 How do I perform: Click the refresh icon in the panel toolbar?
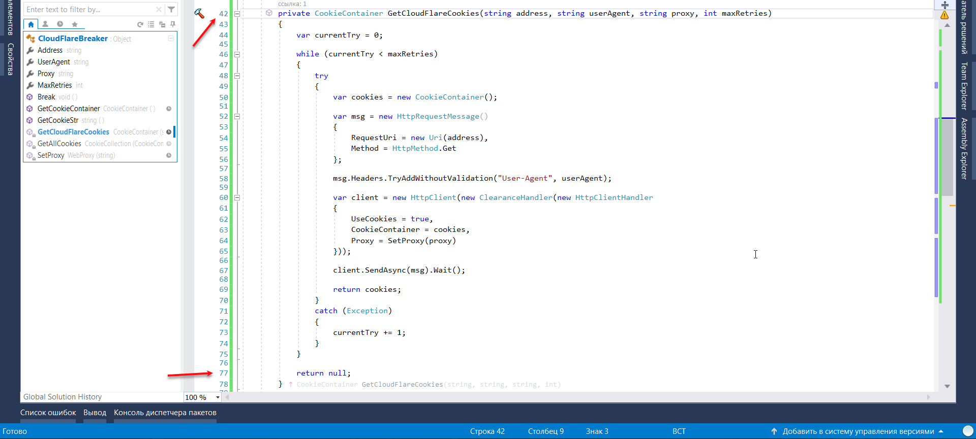(140, 24)
